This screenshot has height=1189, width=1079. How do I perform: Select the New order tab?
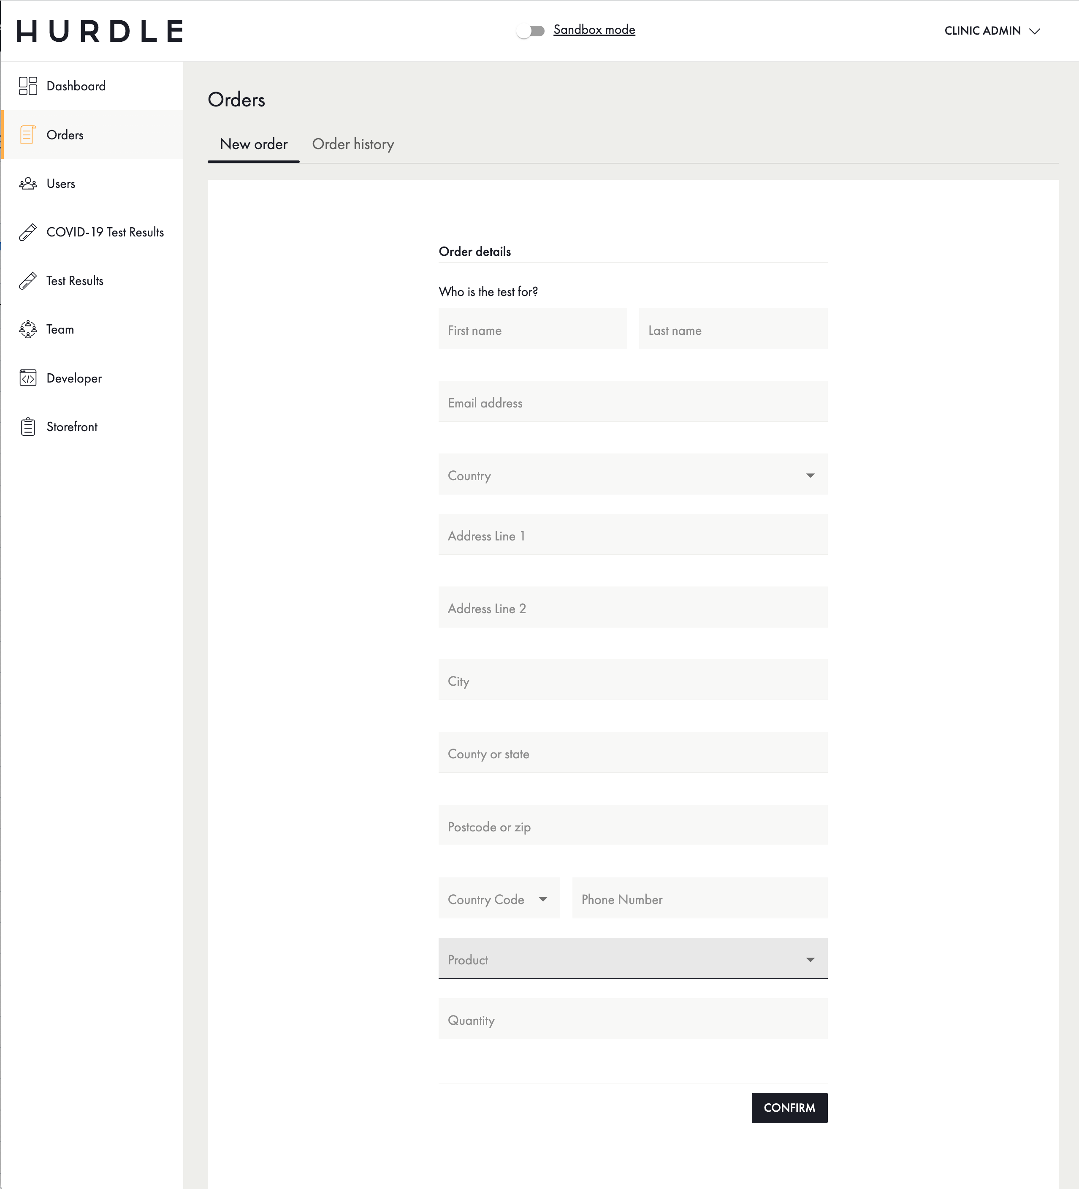coord(254,144)
